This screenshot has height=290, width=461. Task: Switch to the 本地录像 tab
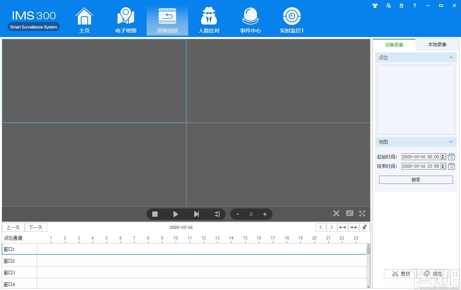pos(437,45)
